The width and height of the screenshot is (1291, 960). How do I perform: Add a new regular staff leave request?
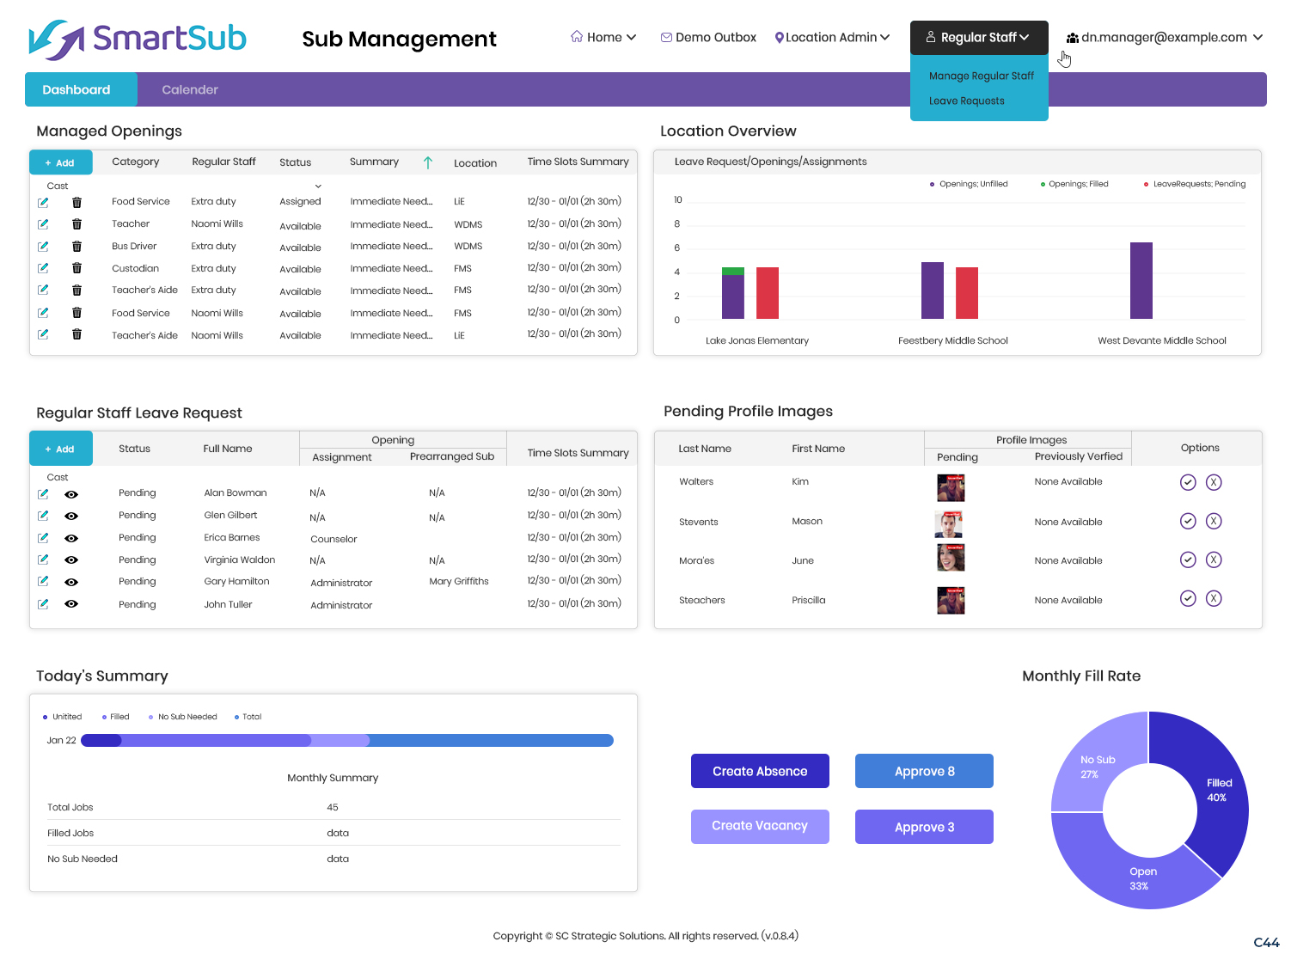[61, 449]
